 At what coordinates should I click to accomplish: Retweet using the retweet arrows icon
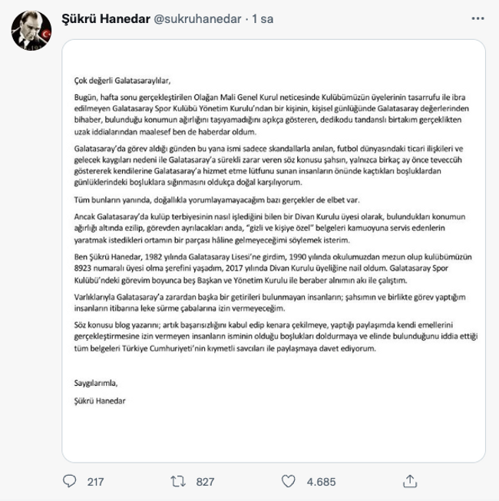[x=178, y=481]
